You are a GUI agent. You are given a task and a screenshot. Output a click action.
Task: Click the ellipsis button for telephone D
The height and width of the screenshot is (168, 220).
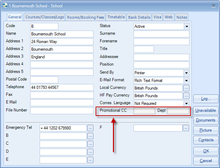click(x=90, y=152)
